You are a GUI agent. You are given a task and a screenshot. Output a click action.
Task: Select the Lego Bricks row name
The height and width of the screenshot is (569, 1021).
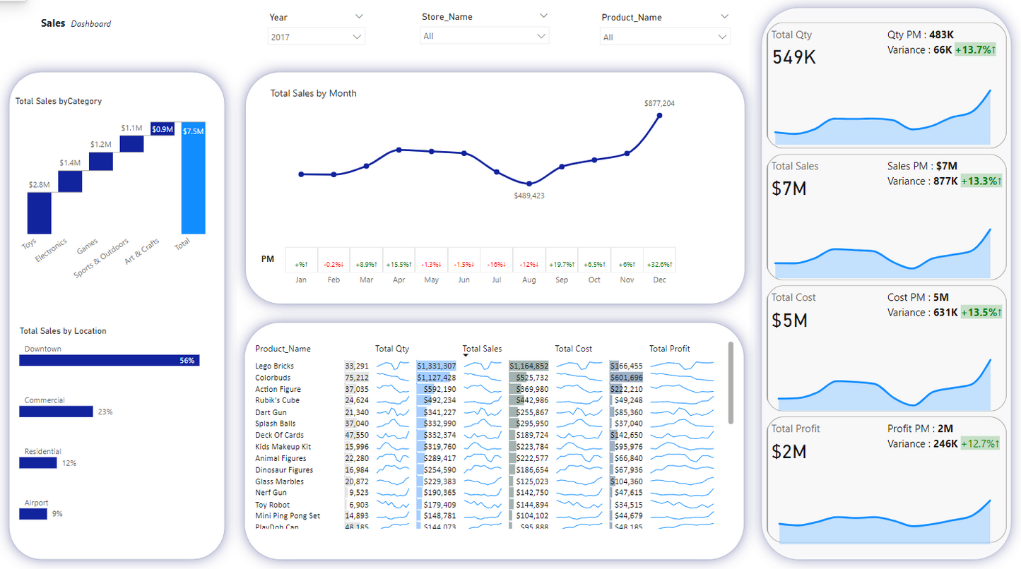pyautogui.click(x=274, y=366)
